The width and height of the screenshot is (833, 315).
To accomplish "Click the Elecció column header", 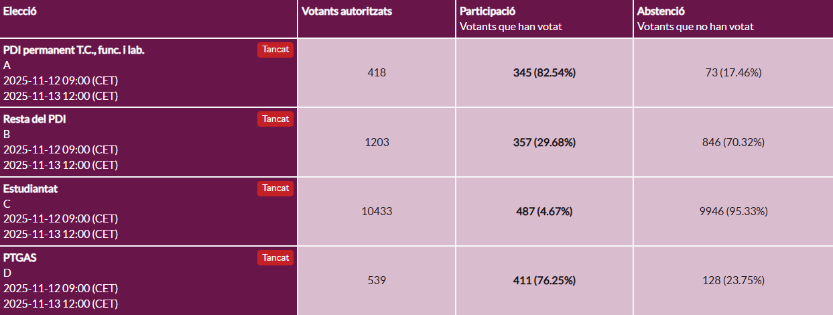I will (19, 11).
